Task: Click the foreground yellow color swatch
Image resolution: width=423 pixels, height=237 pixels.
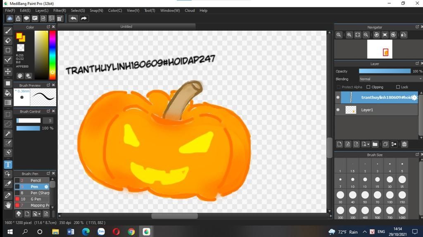Action: click(19, 36)
